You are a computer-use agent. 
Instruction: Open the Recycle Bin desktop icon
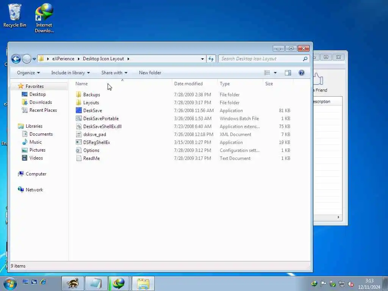click(15, 15)
